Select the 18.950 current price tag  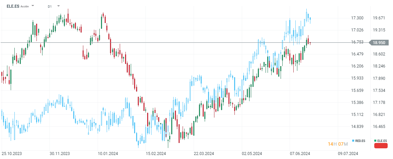(379, 42)
